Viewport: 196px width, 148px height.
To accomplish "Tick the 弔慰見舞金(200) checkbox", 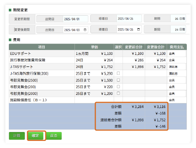I will click(x=118, y=87).
